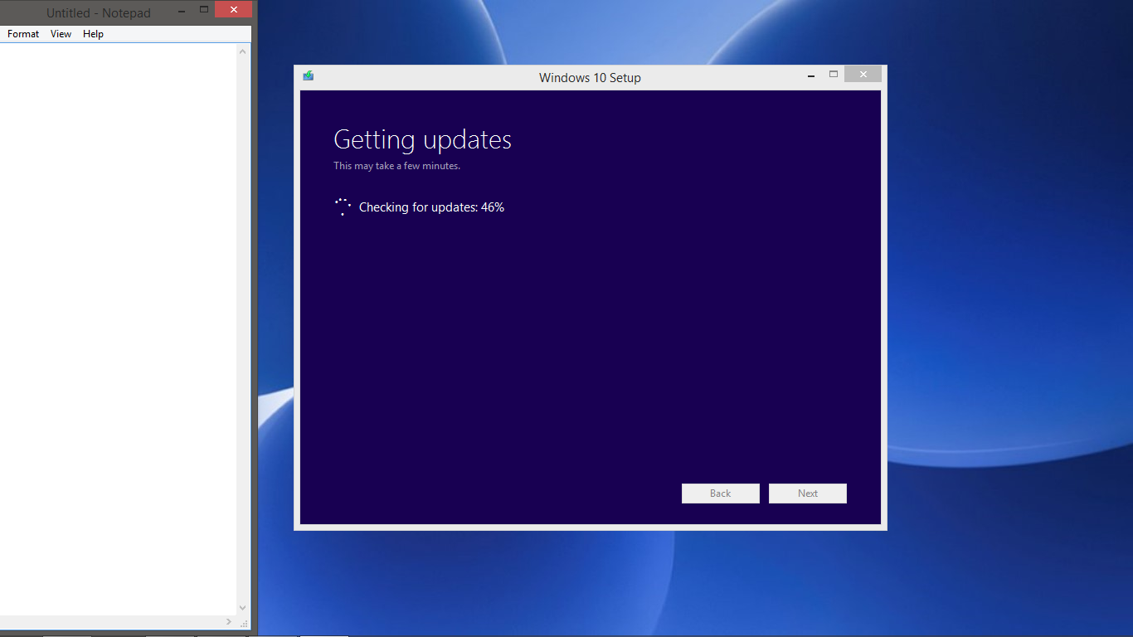
Task: Click Notepad's horizontal scrollbar right arrow
Action: tap(229, 621)
